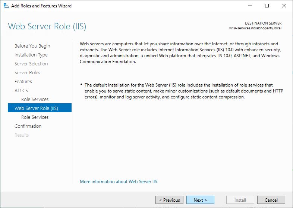Click the Next button
Image resolution: width=293 pixels, height=208 pixels.
tap(200, 200)
